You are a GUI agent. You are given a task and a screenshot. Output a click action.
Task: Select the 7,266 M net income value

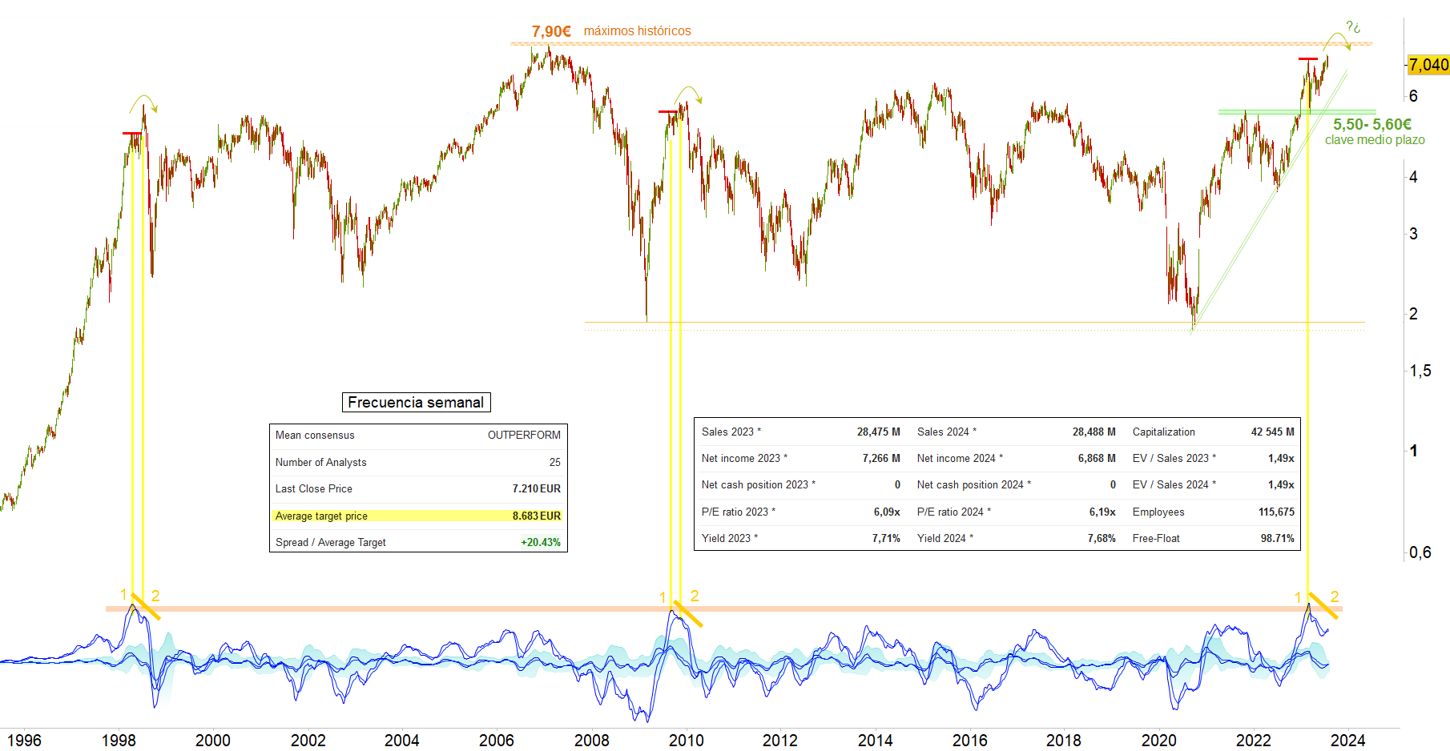(x=881, y=459)
